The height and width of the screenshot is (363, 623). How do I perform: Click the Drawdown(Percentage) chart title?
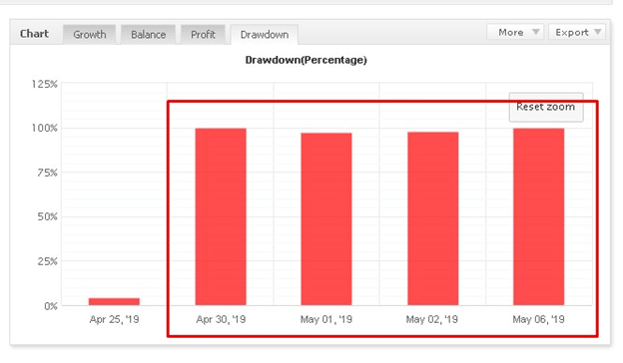tap(306, 60)
